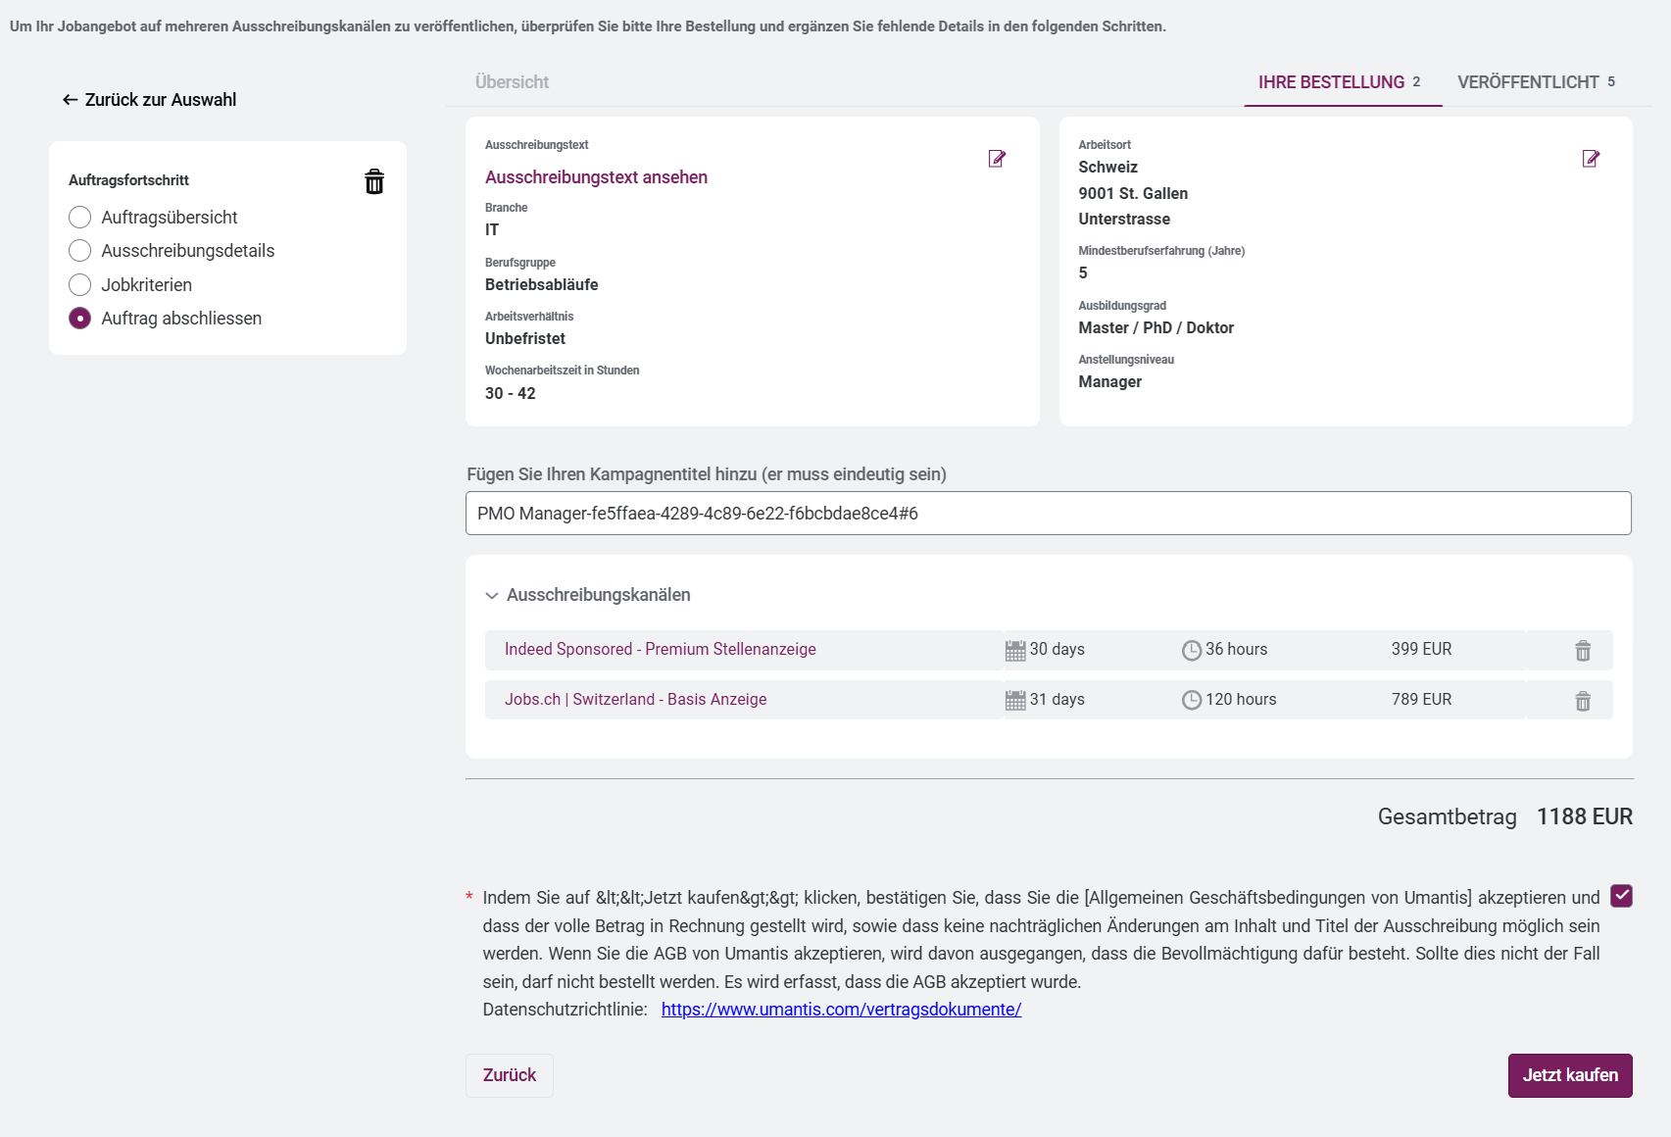The width and height of the screenshot is (1671, 1137).
Task: Select Auftragsübersicht progress step
Action: click(x=80, y=218)
